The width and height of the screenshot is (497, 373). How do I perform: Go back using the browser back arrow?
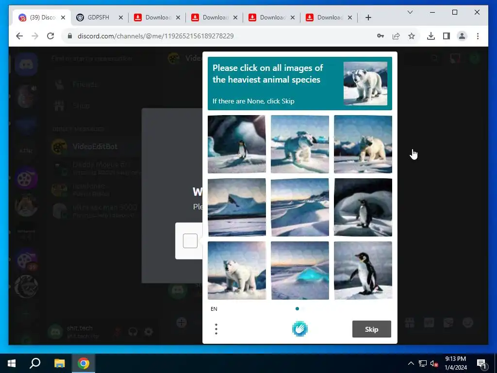[x=19, y=36]
